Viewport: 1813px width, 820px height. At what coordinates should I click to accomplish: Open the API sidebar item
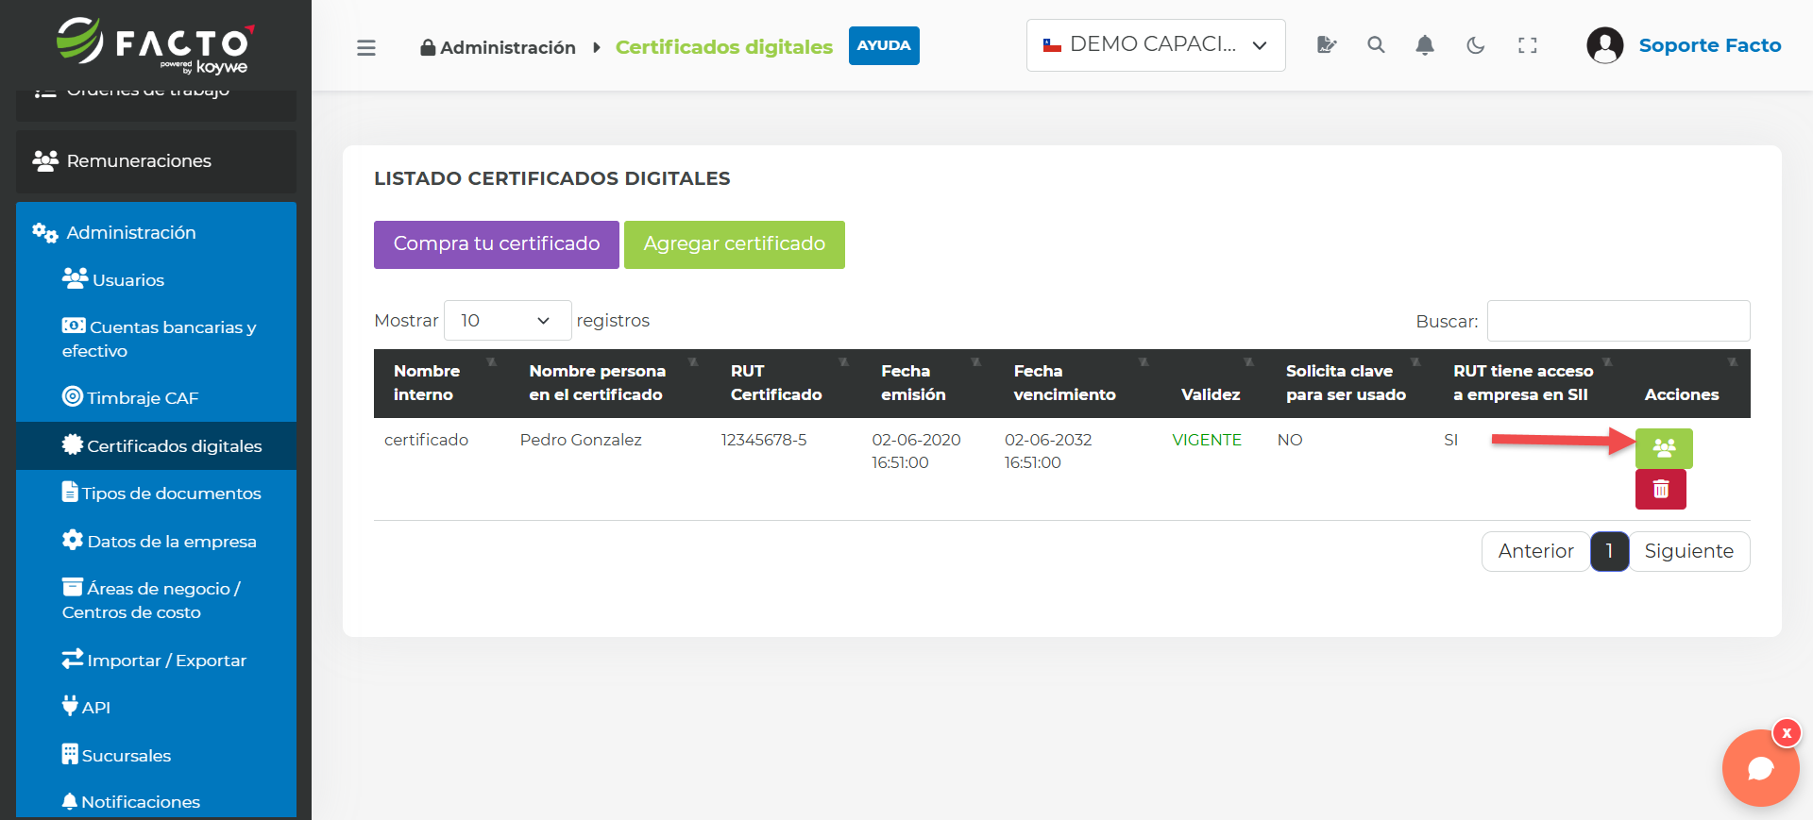point(156,708)
